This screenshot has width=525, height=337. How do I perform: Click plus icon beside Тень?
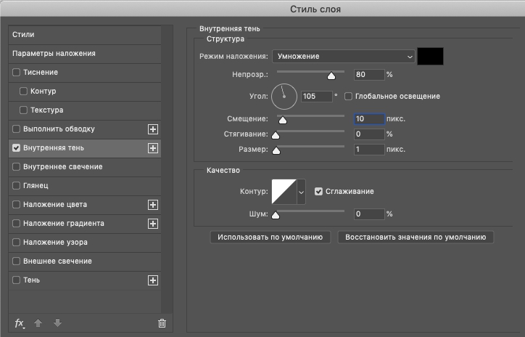tap(153, 280)
